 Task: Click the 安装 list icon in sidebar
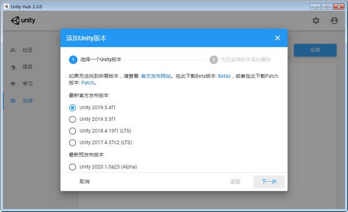click(13, 101)
